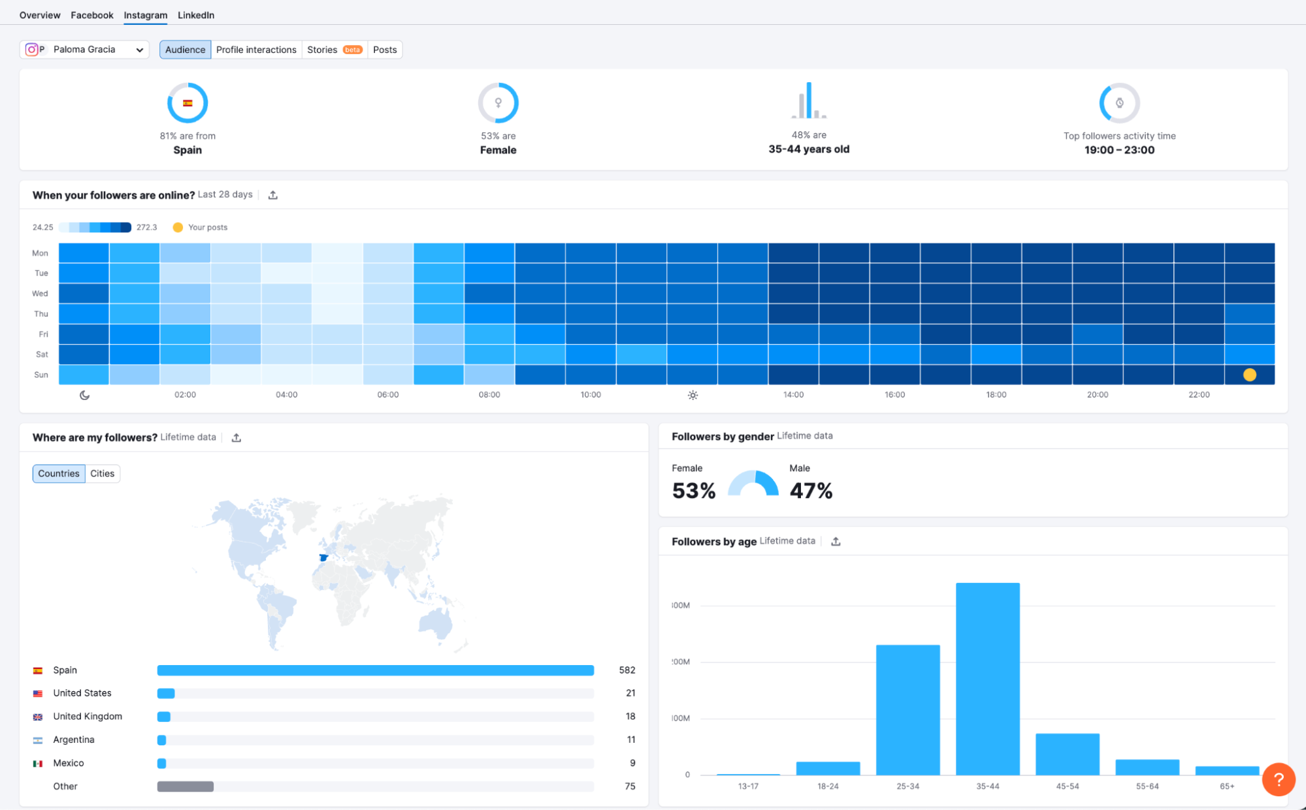The width and height of the screenshot is (1306, 810).
Task: Open the Posts section
Action: [385, 49]
